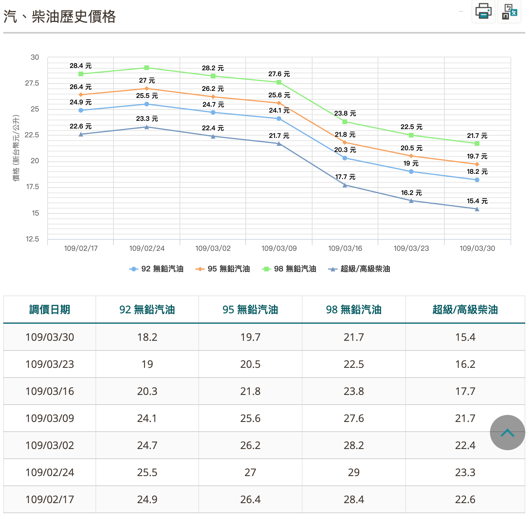The image size is (532, 519).
Task: Click the 92 無鉛汽油 table column header
Action: 147,310
